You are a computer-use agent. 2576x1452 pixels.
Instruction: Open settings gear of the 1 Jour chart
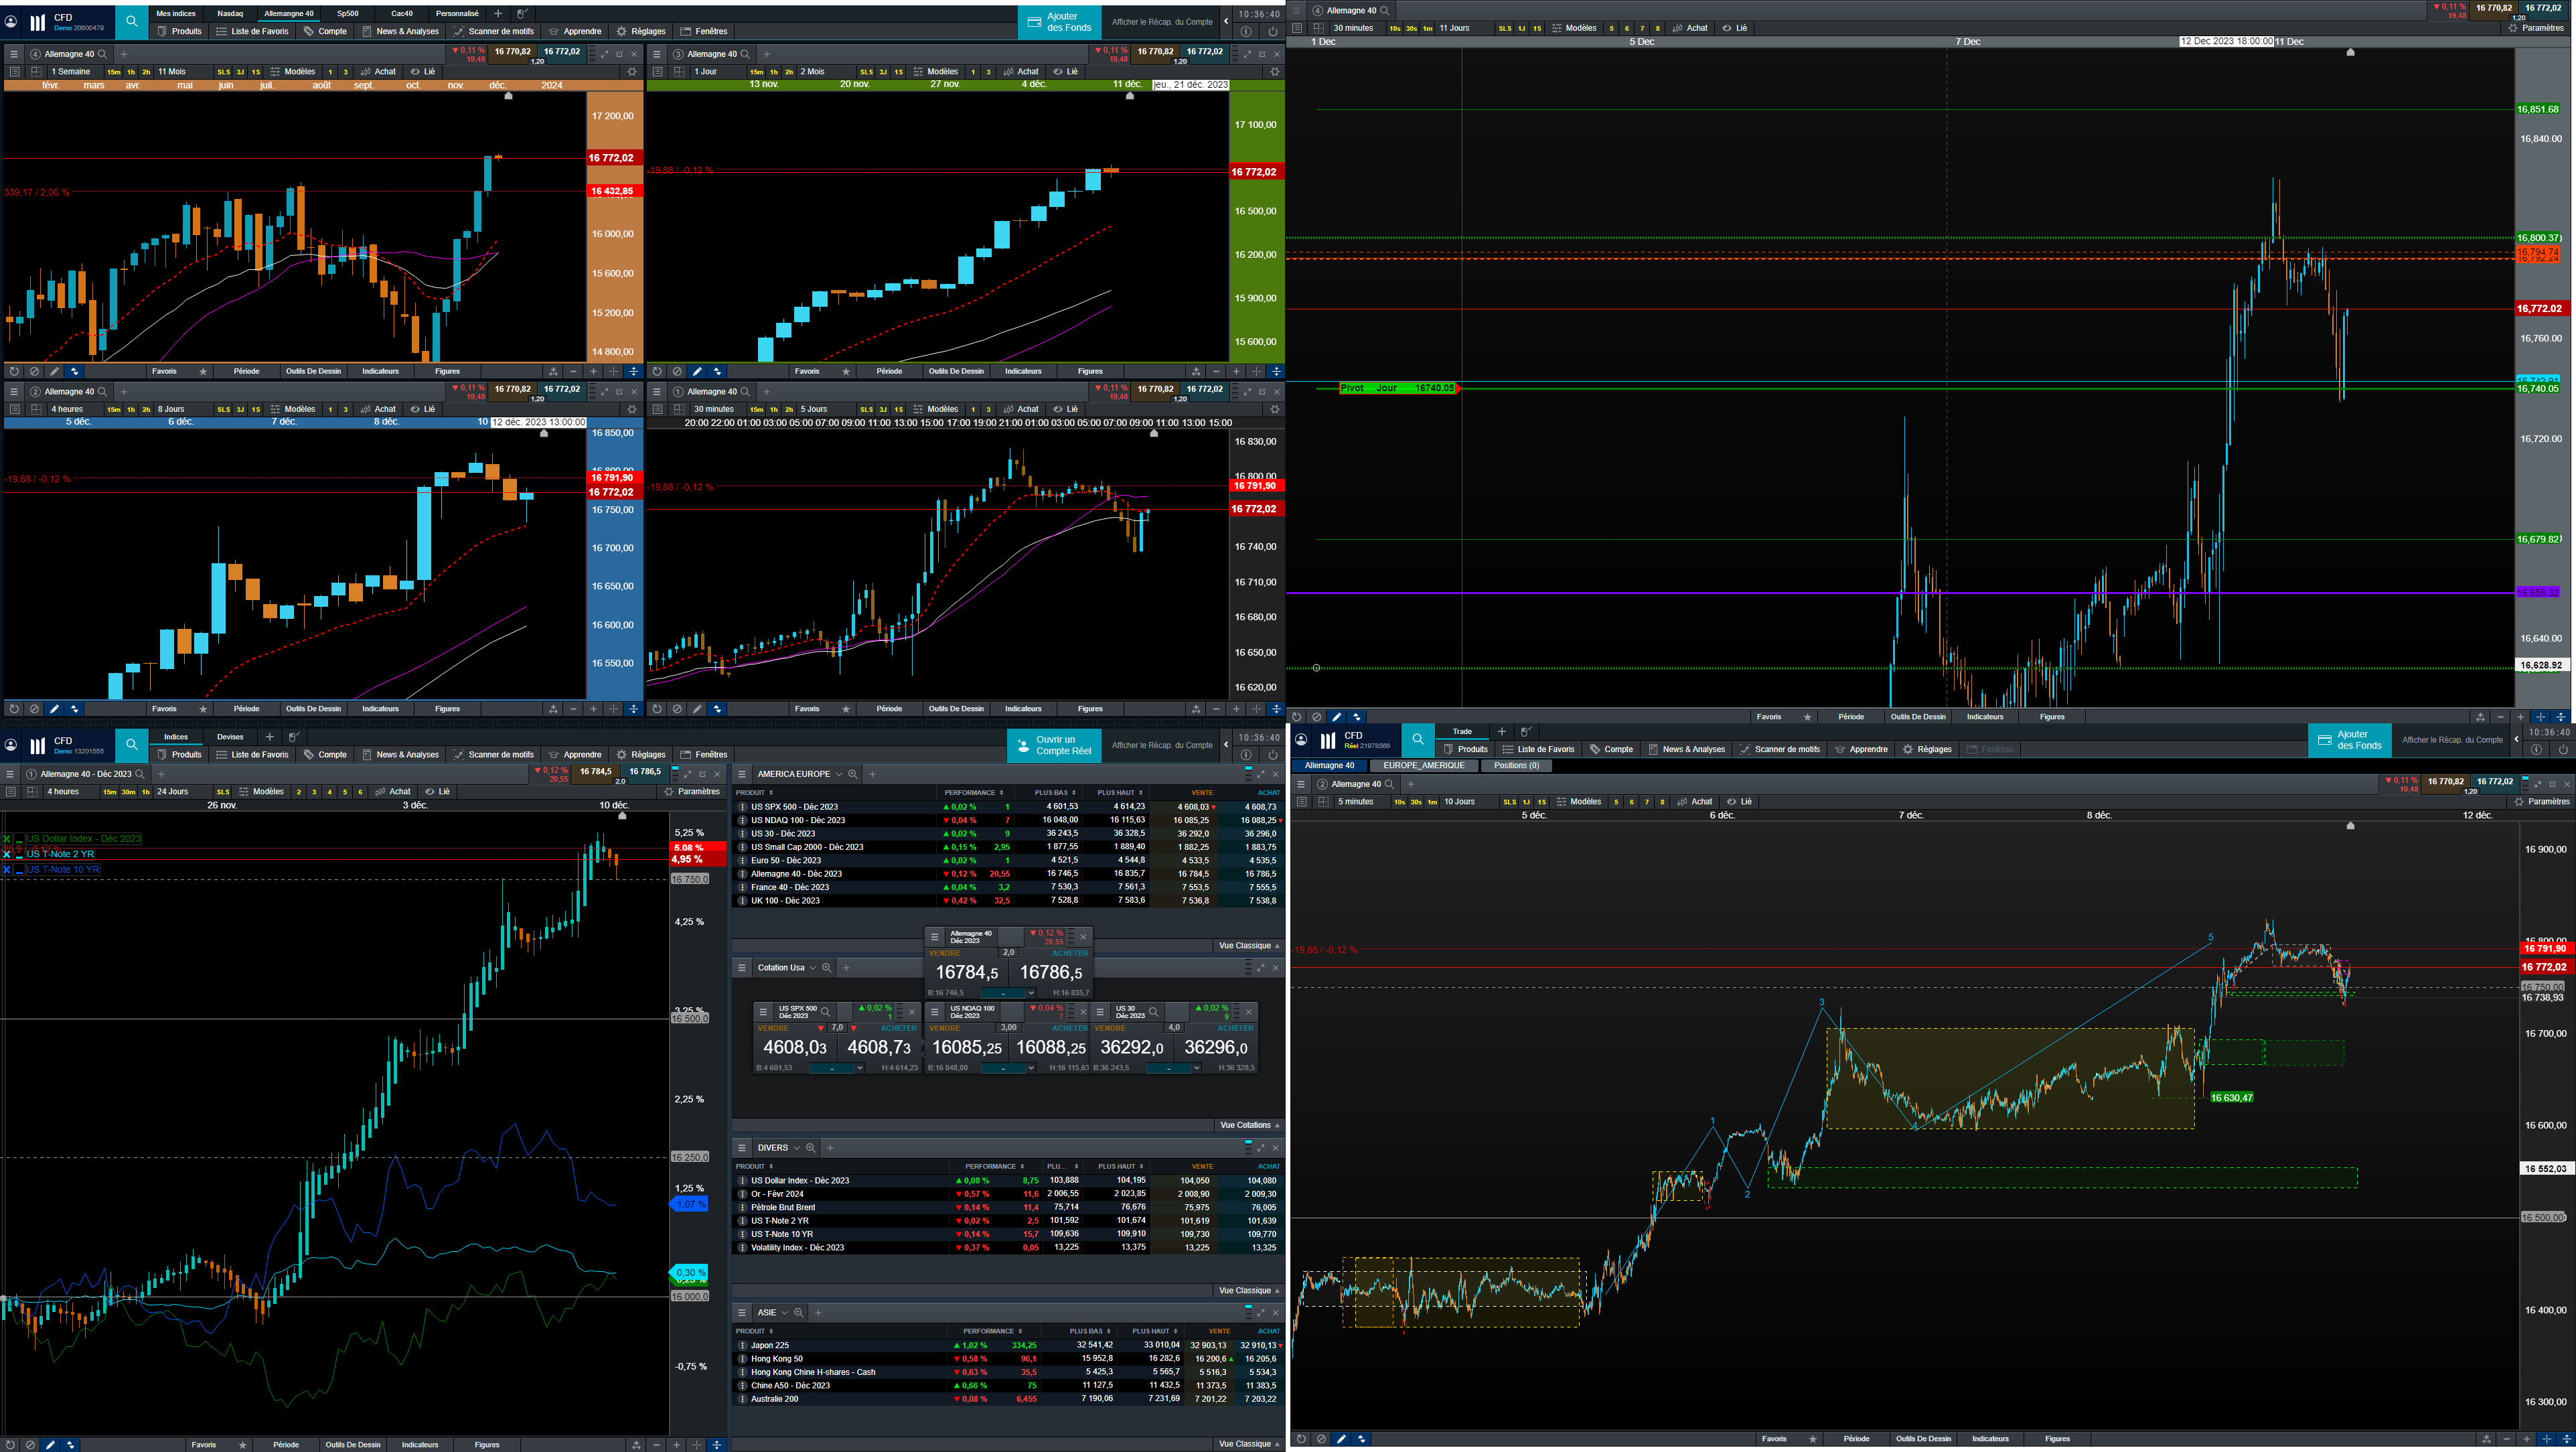pos(1274,72)
